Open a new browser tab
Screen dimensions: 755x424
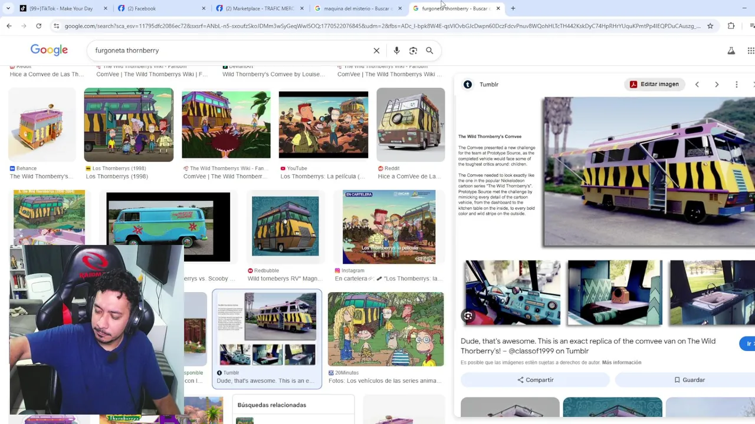coord(513,8)
